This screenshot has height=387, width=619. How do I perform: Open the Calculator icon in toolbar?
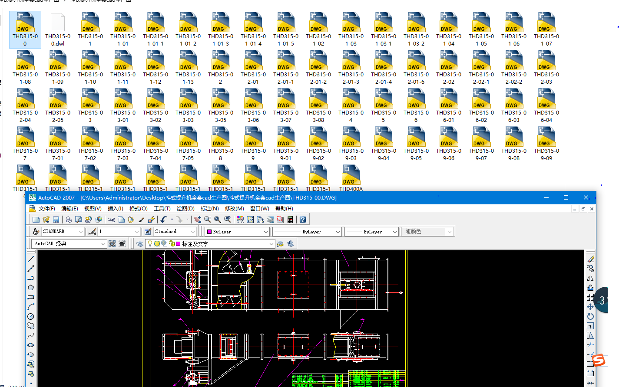pos(290,220)
